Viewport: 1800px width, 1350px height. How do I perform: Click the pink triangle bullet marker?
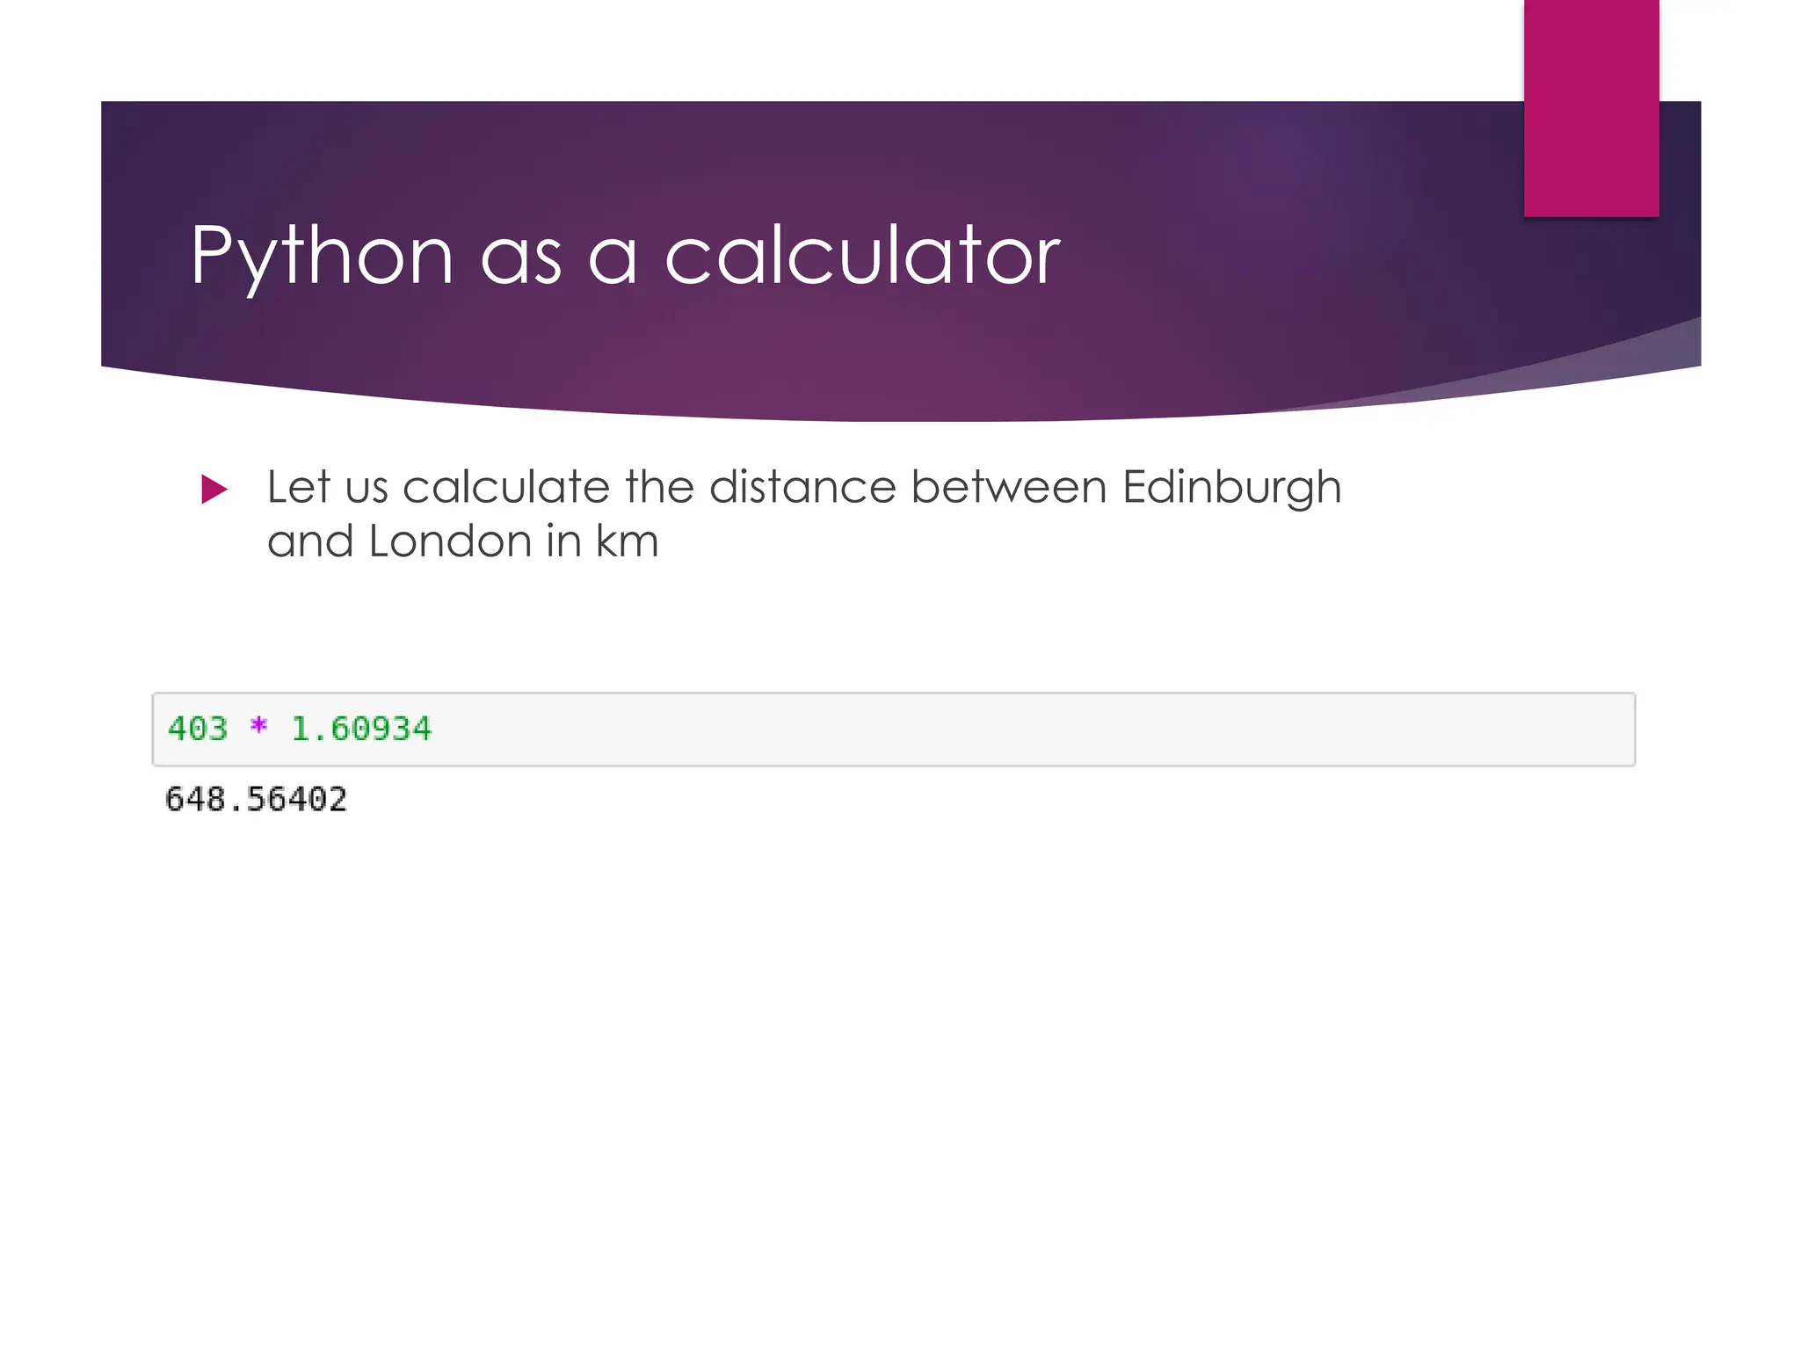[214, 489]
